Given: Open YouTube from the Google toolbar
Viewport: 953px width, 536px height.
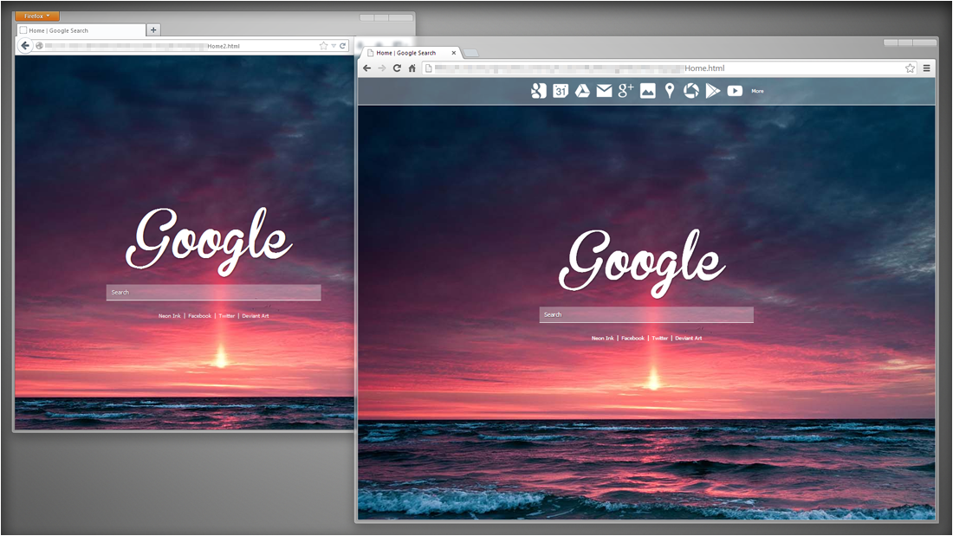Looking at the screenshot, I should pyautogui.click(x=735, y=90).
